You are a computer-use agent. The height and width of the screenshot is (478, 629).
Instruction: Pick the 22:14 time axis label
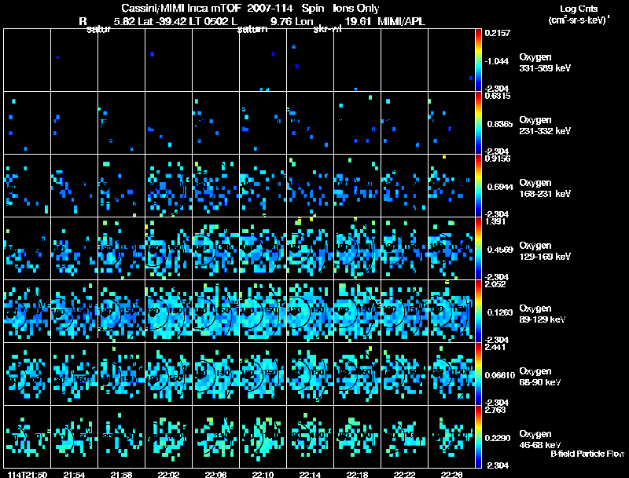pos(310,474)
